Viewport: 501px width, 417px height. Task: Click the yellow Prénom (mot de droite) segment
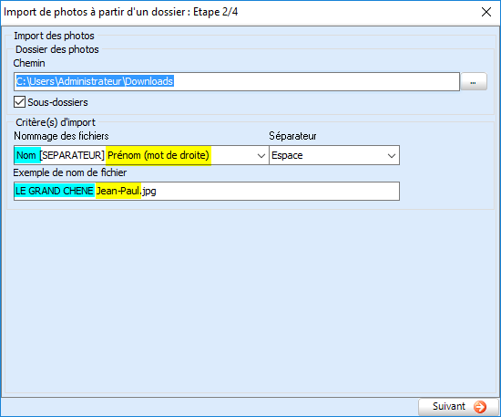pos(158,155)
